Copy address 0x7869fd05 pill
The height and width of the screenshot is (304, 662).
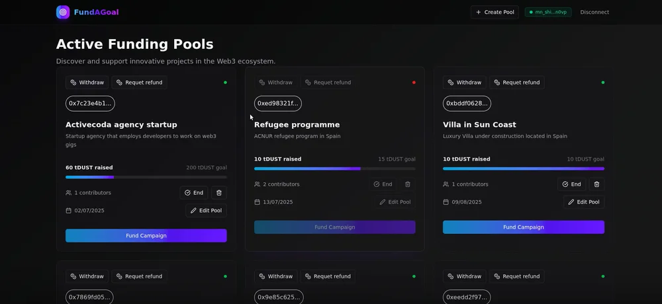pos(89,297)
